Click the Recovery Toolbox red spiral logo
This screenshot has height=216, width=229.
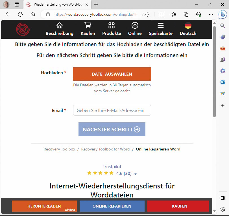pos(23,29)
